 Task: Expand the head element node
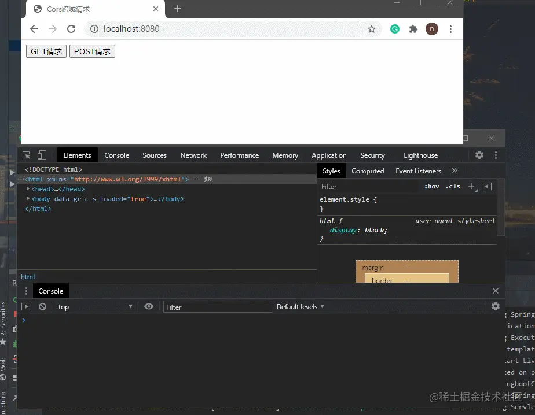(x=28, y=189)
